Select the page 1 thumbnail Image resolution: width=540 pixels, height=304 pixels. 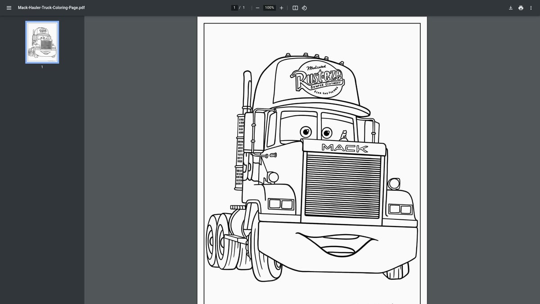42,42
